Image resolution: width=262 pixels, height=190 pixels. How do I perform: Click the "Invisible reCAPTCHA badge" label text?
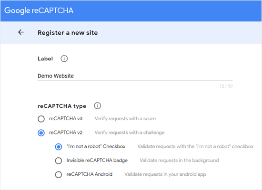click(97, 161)
